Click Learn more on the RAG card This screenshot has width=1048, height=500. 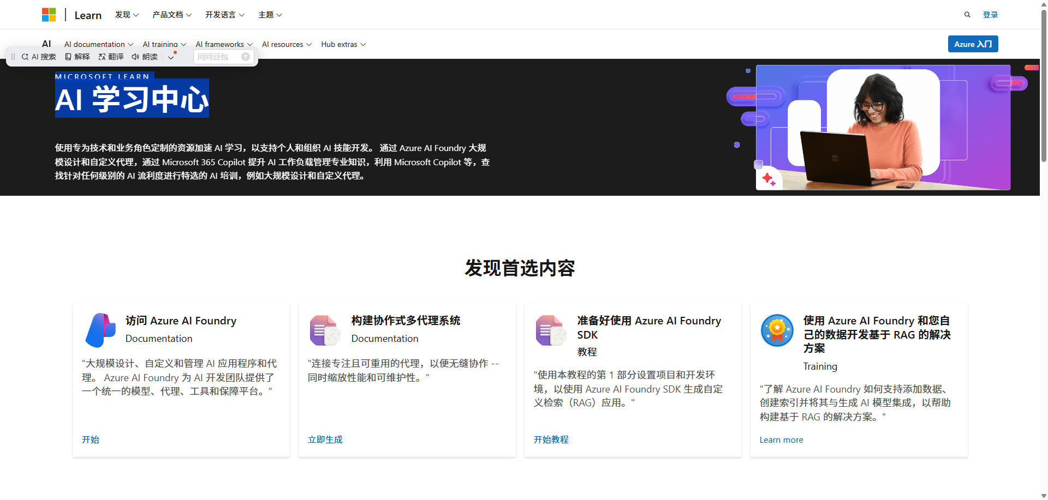[x=781, y=439]
